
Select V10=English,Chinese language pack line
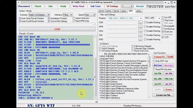(x=108, y=82)
